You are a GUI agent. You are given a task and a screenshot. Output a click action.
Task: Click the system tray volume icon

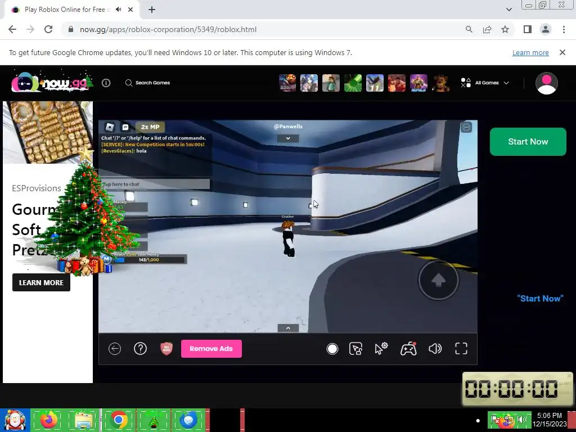[521, 420]
